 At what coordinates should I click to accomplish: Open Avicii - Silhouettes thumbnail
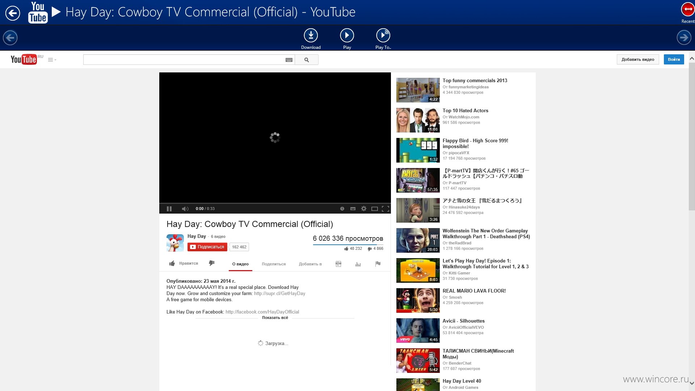click(418, 331)
